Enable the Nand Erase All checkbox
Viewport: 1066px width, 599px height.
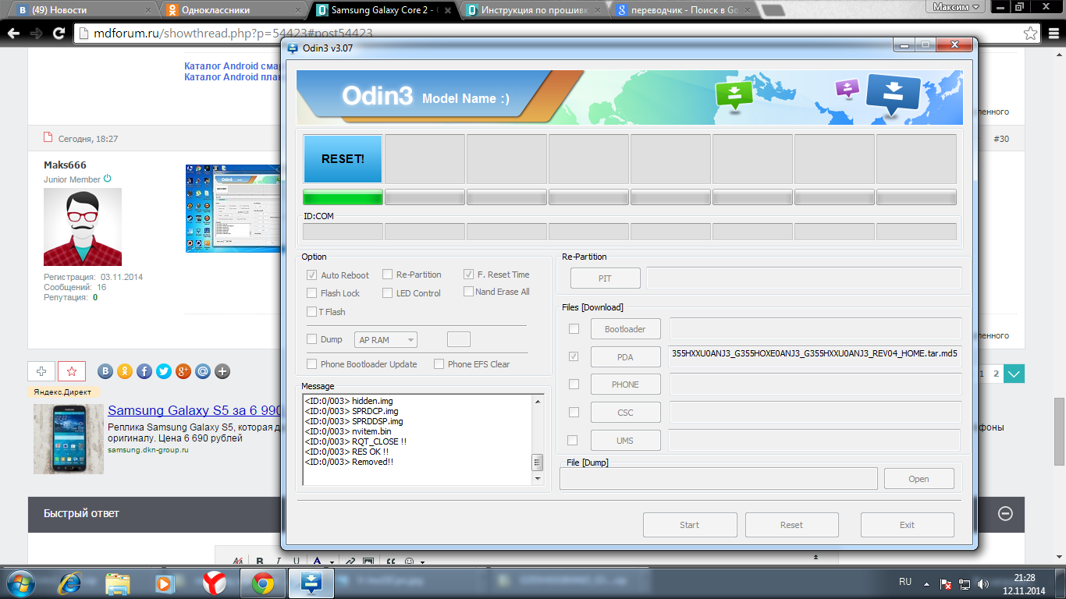point(468,292)
